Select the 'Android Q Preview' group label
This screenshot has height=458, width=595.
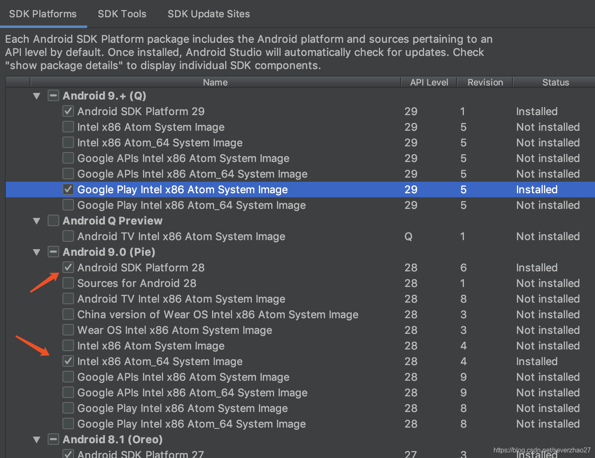click(113, 221)
